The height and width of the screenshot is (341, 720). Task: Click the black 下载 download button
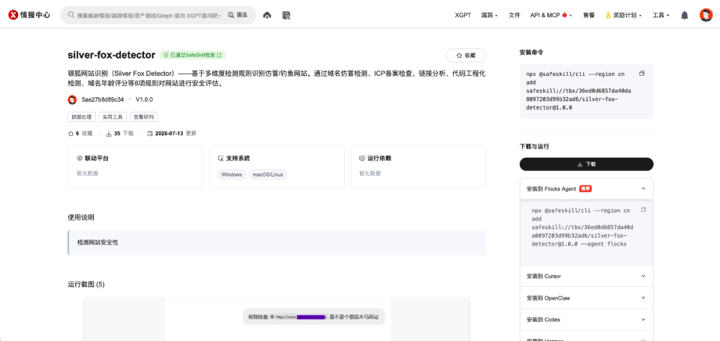tap(587, 165)
